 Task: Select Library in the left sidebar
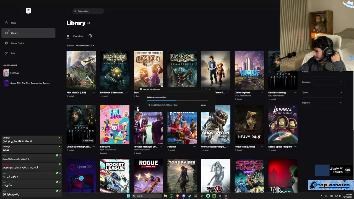(x=28, y=33)
